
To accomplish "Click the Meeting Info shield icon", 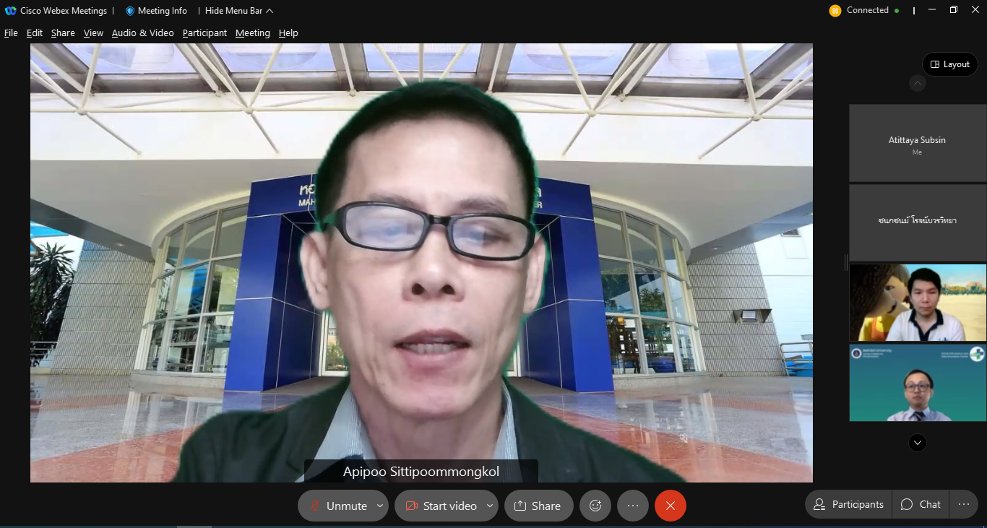I will pyautogui.click(x=130, y=11).
